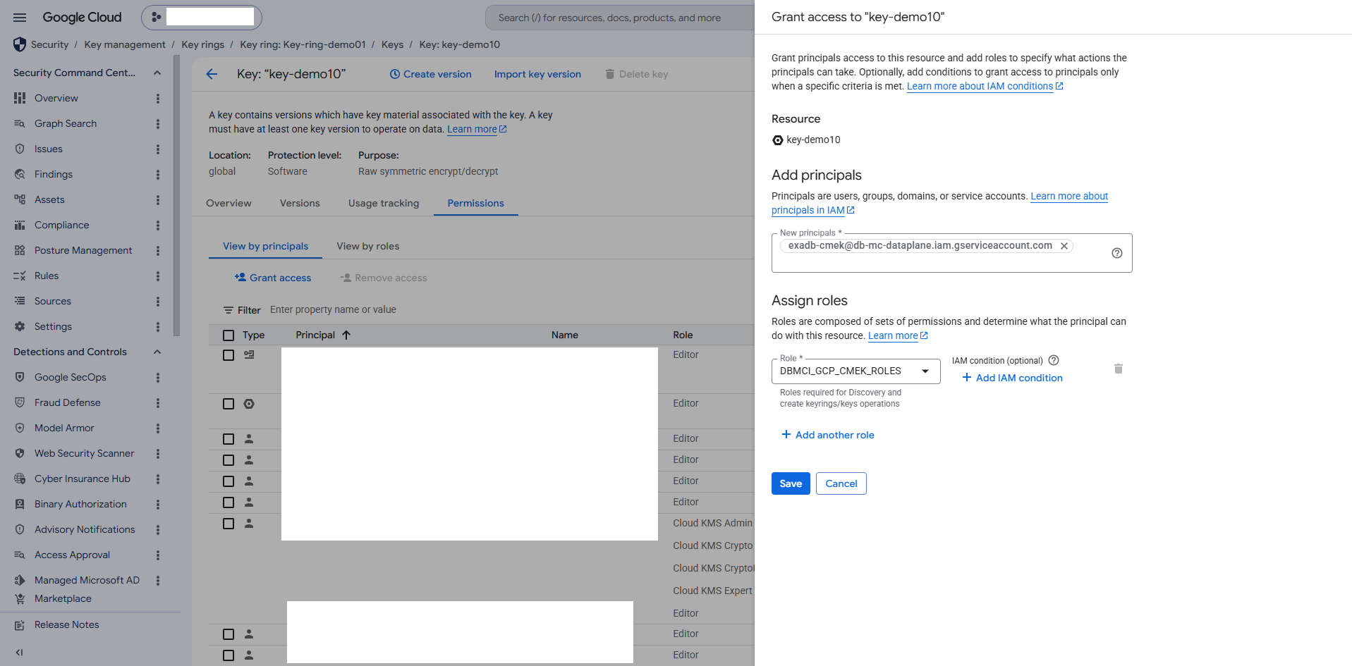Screen dimensions: 1352x666
Task: Check the fourth Editor row checkbox
Action: (229, 460)
